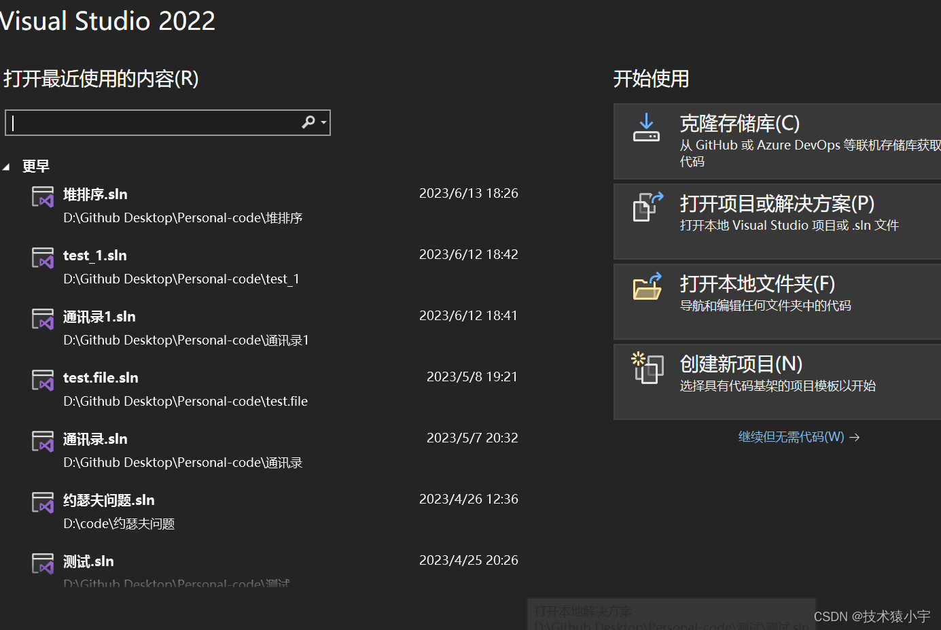This screenshot has width=941, height=630.
Task: Click the open project or solution icon
Action: click(x=647, y=207)
